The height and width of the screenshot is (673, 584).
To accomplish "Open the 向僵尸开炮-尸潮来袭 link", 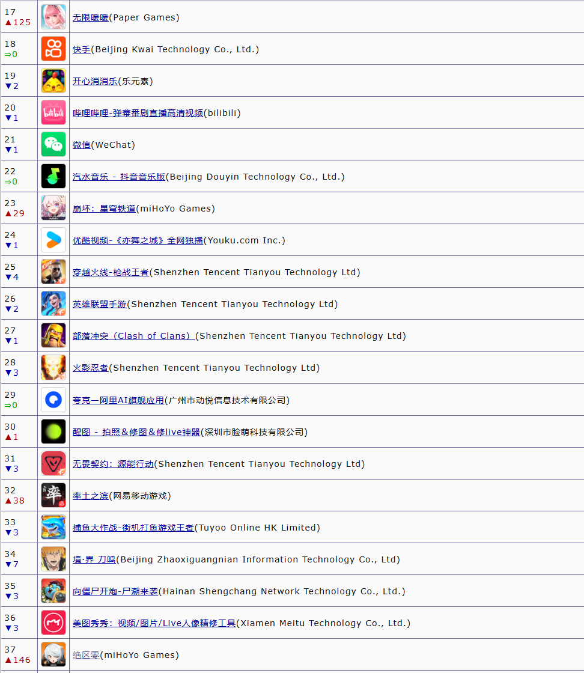I will (115, 591).
